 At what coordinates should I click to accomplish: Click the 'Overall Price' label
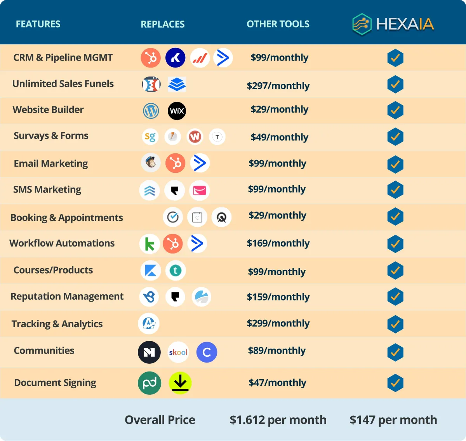pyautogui.click(x=160, y=420)
